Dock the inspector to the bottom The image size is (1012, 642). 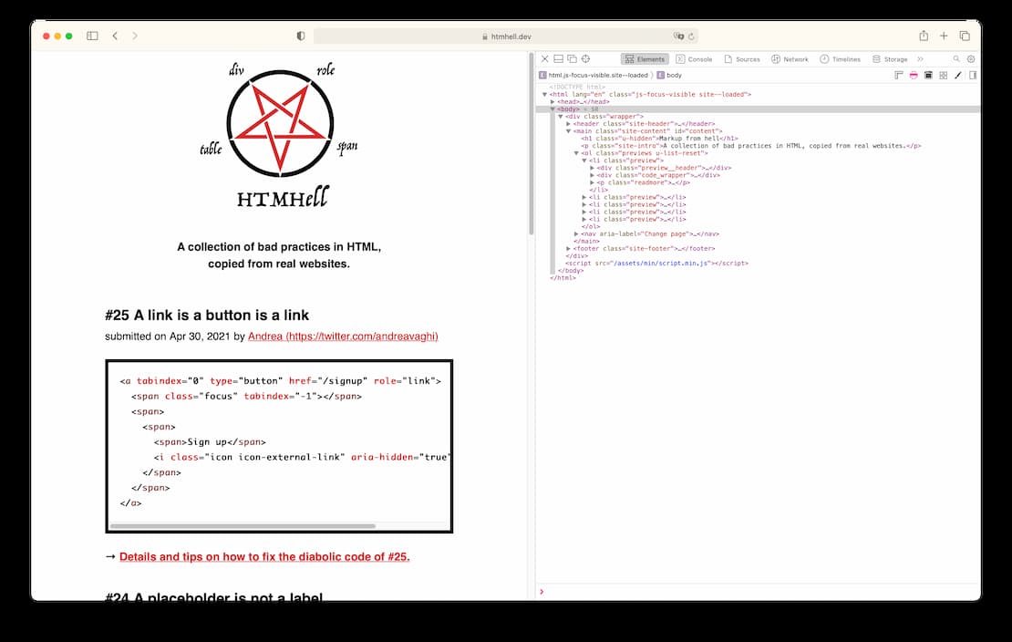point(558,58)
